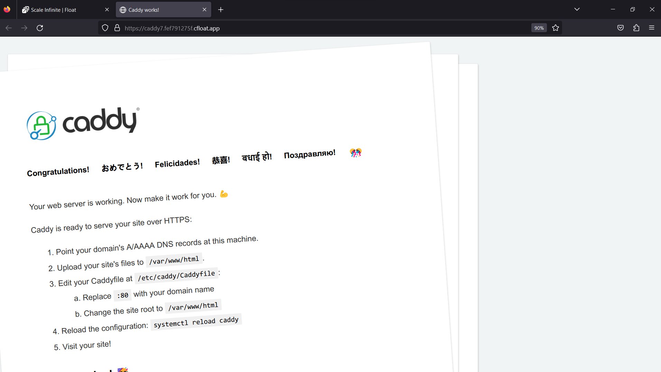Click the Visit your site! step
This screenshot has width=661, height=372.
point(86,345)
